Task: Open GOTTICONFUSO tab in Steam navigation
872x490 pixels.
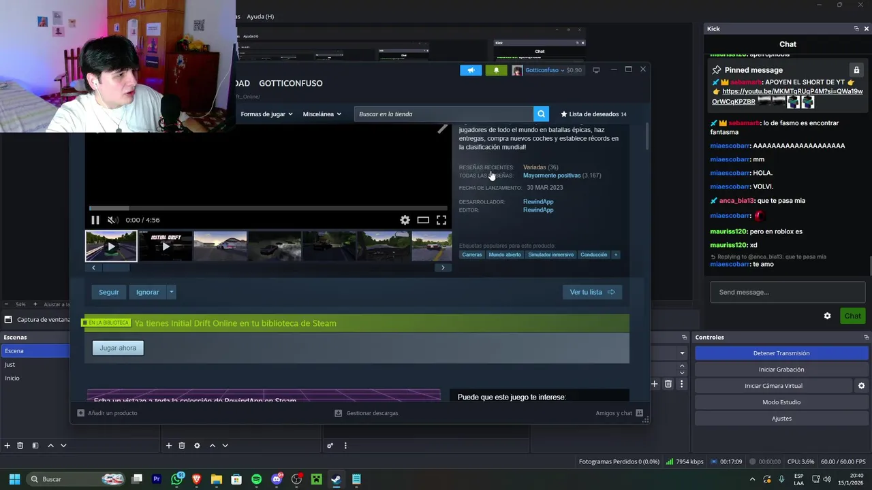Action: click(x=291, y=83)
